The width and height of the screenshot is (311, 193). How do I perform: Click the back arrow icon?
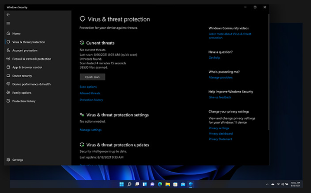[x=8, y=15]
